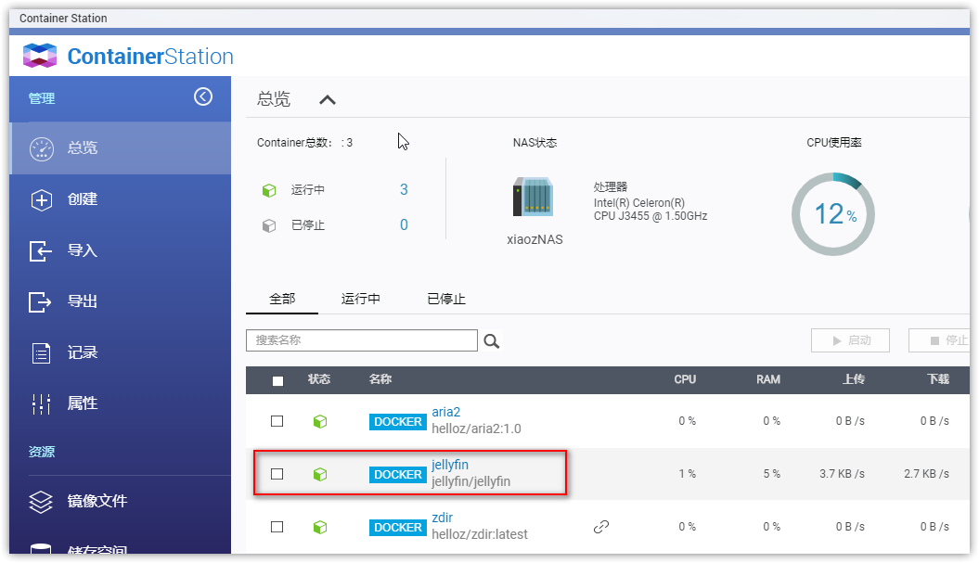Open the 创建 create section icon
Image resolution: width=979 pixels, height=563 pixels.
click(x=41, y=199)
